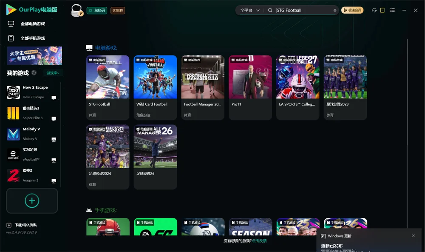This screenshot has width=425, height=252.
Task: Open the Wild Card Football game card
Action: point(155,87)
